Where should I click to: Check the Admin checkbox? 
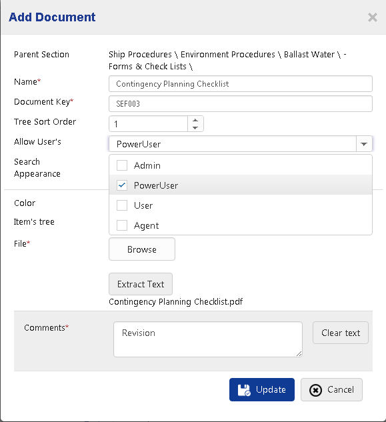point(122,165)
